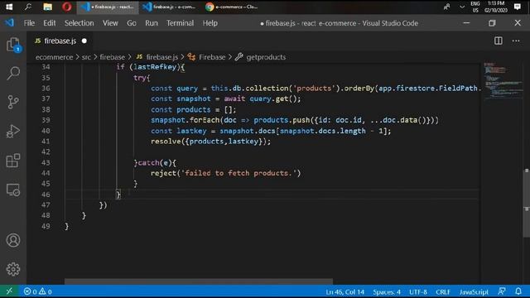Open Windows search from the taskbar
Screen dimensions: 530x298
pyautogui.click(x=28, y=7)
